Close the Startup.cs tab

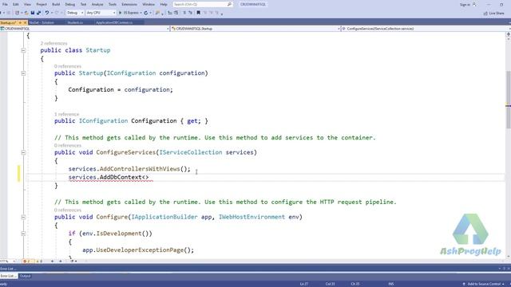pos(25,22)
